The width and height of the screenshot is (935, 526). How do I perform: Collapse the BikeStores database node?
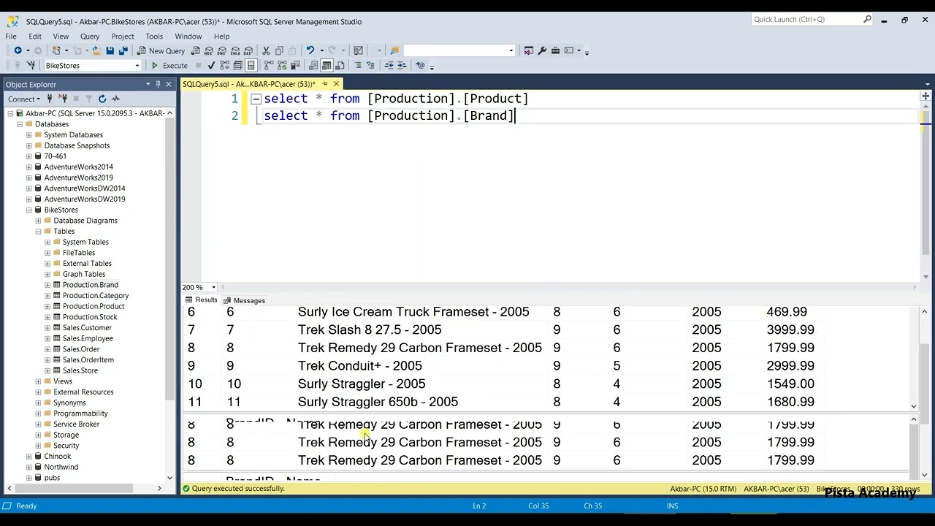tap(28, 210)
